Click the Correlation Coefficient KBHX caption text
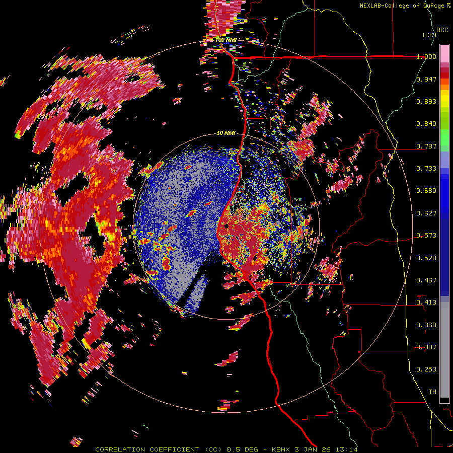 pyautogui.click(x=226, y=449)
